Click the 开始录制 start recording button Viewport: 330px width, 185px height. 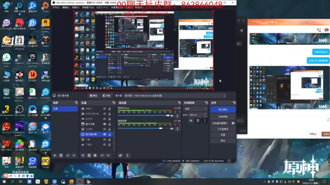223,117
